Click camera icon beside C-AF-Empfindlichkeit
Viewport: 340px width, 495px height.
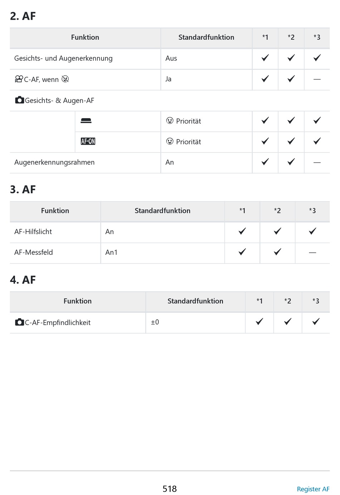(x=20, y=322)
